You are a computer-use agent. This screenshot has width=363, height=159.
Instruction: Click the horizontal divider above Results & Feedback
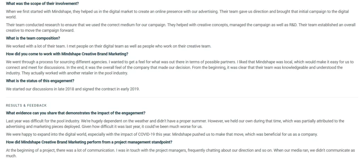182,97
